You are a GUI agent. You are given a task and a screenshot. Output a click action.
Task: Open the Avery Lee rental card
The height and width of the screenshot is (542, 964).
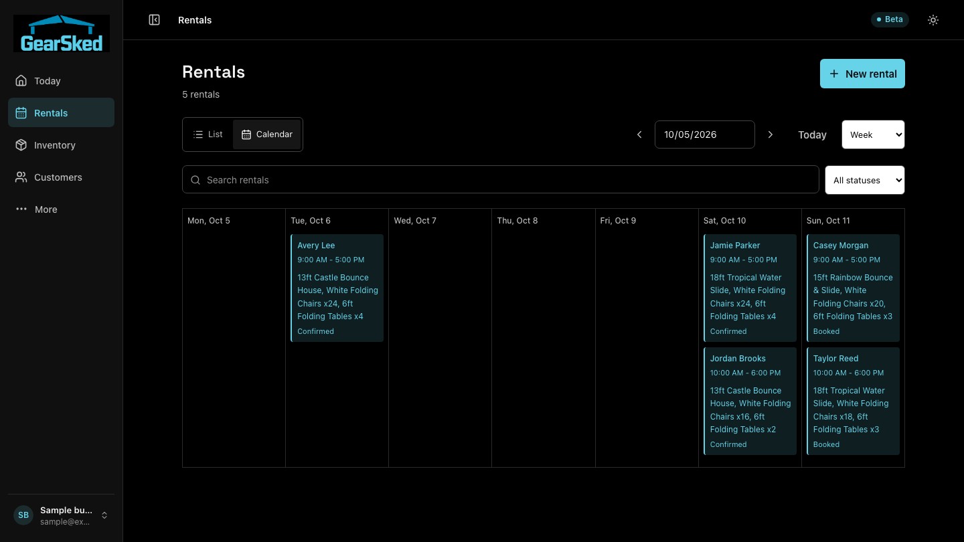pos(337,288)
